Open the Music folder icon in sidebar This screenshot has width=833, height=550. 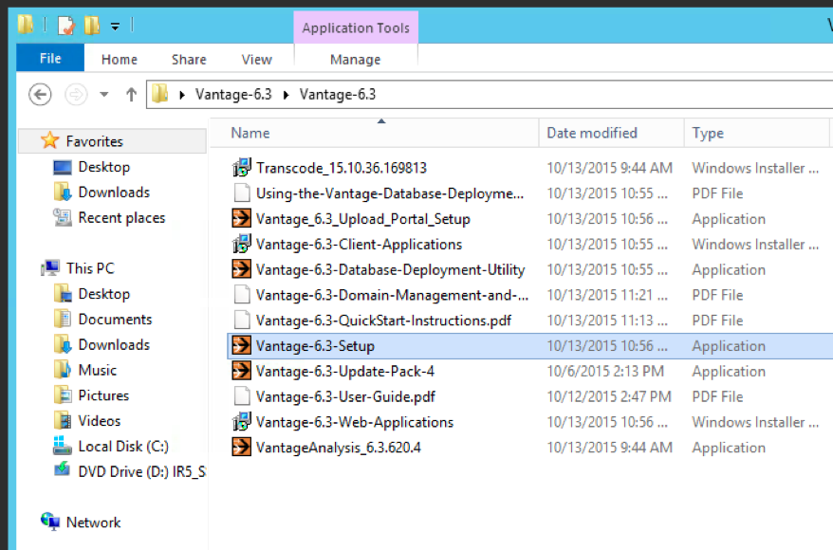coord(63,370)
